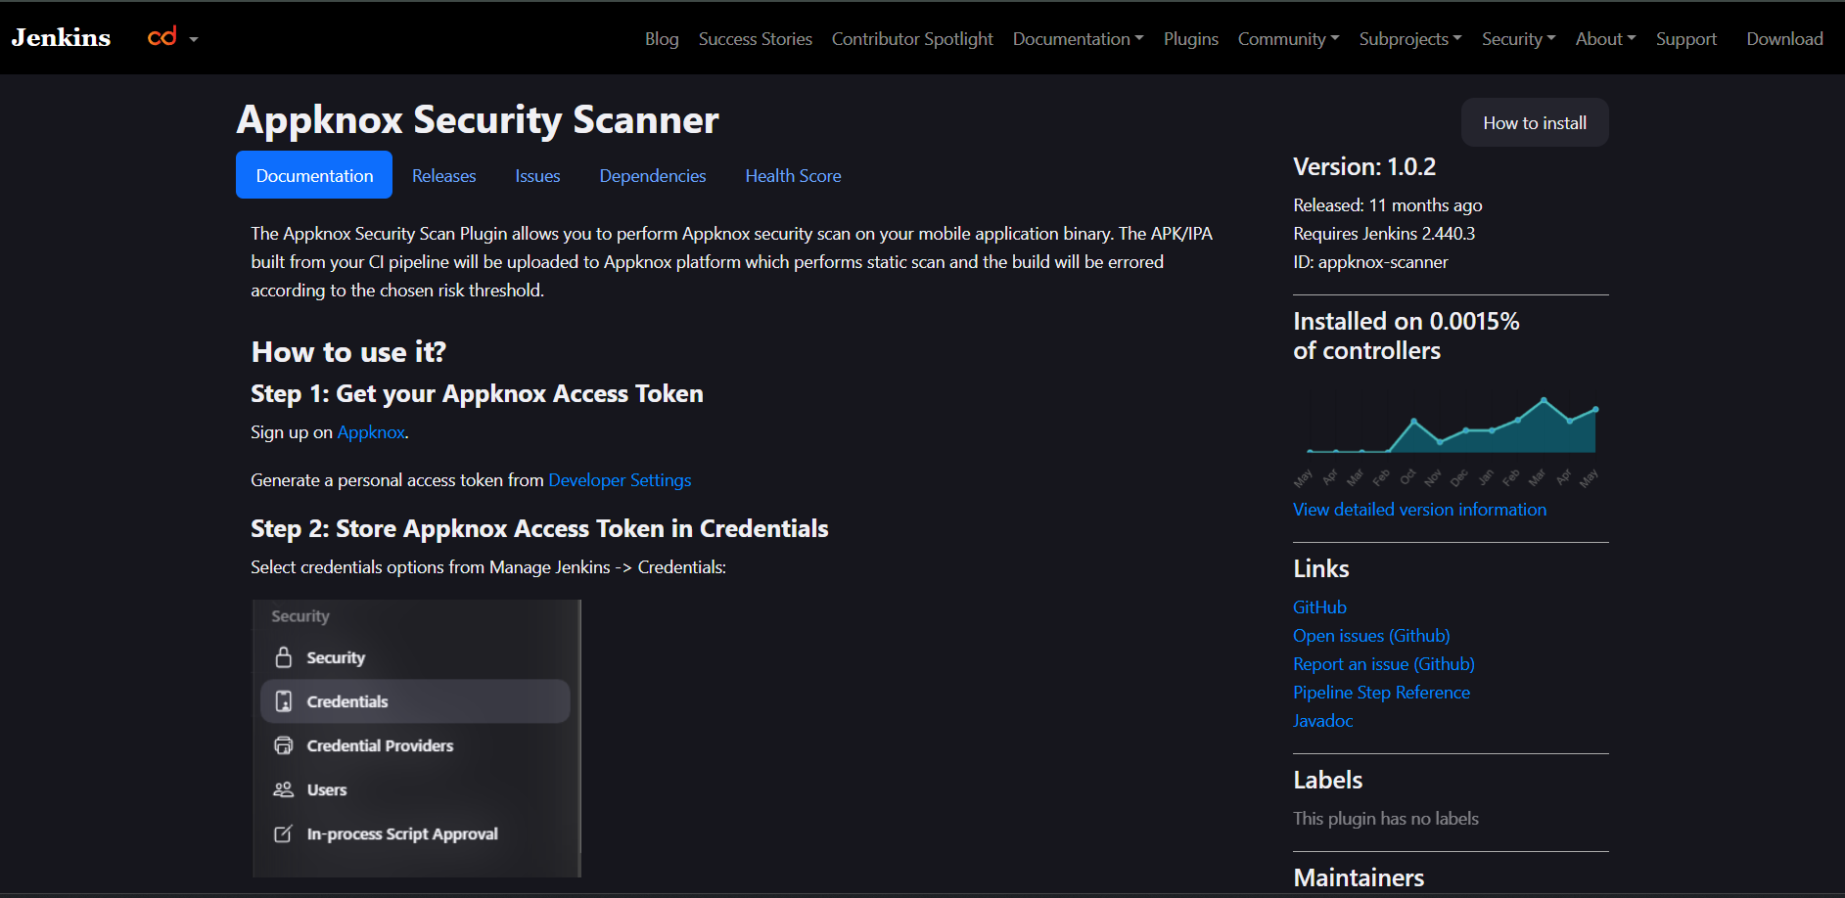Click the Credentials screenshot image
The image size is (1845, 898).
(416, 738)
